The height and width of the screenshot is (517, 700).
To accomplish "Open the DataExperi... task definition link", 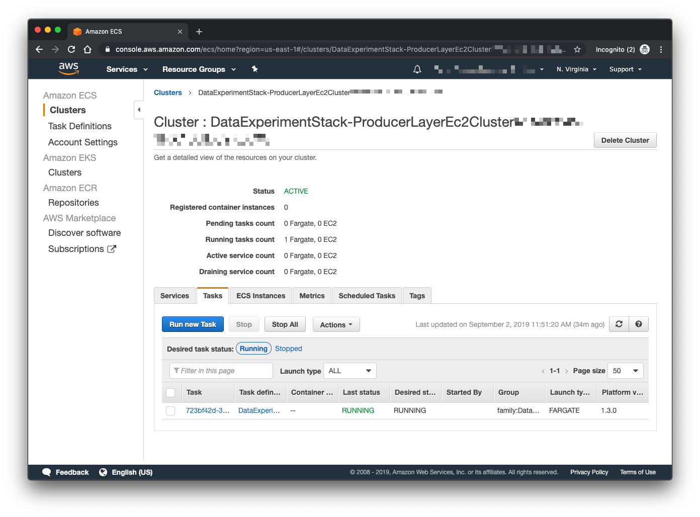I will click(x=259, y=410).
